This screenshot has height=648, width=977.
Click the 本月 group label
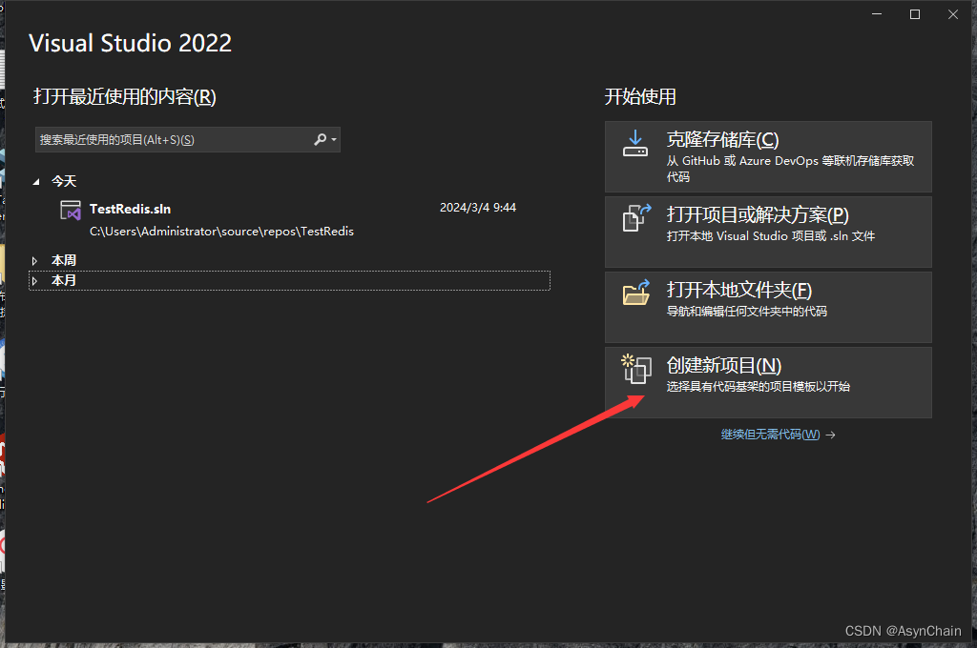click(x=64, y=280)
